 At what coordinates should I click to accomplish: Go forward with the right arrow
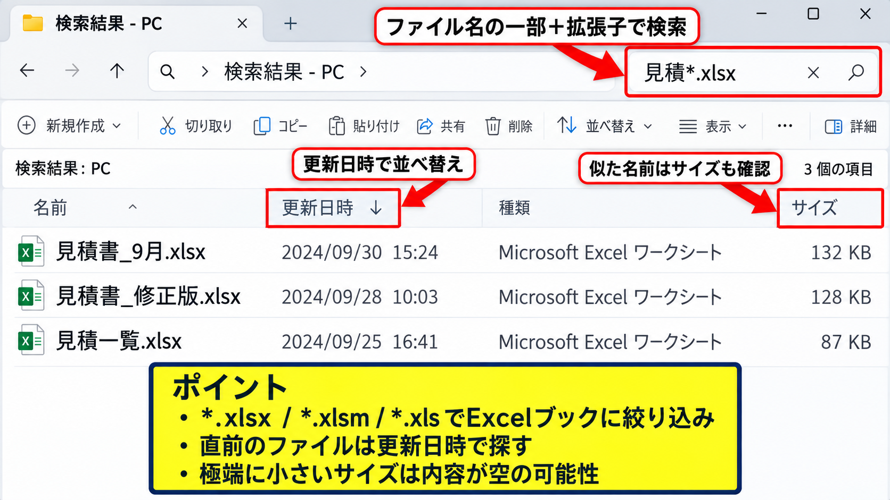click(x=72, y=71)
